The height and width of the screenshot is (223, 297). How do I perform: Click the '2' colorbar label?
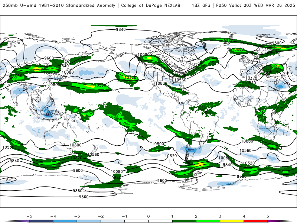[196, 216]
